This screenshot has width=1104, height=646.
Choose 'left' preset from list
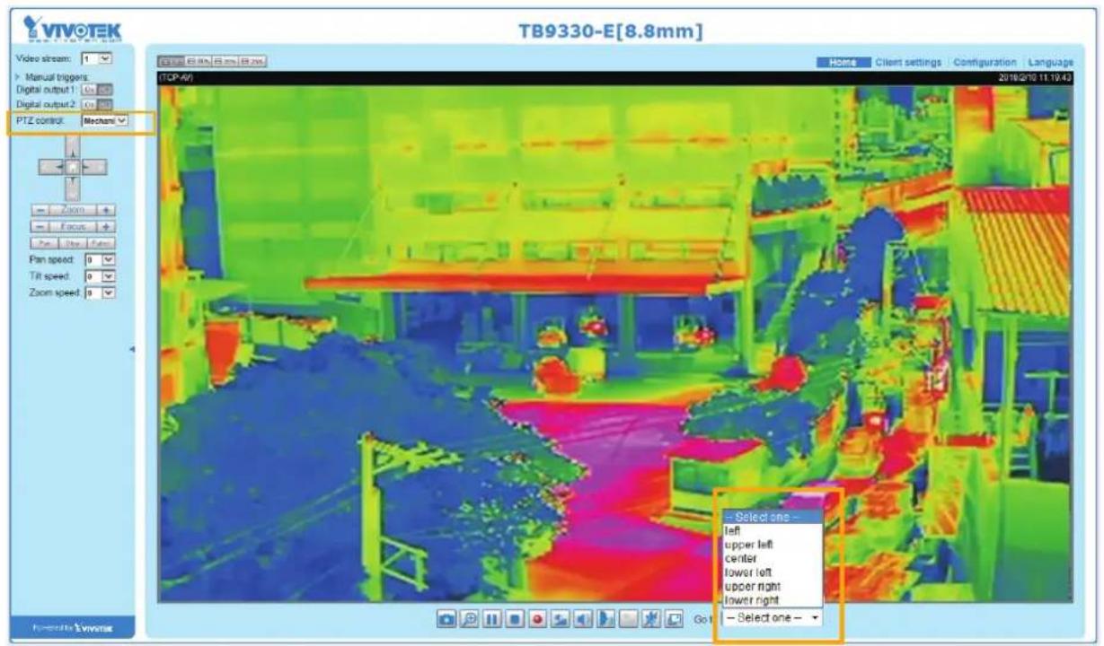[772, 530]
